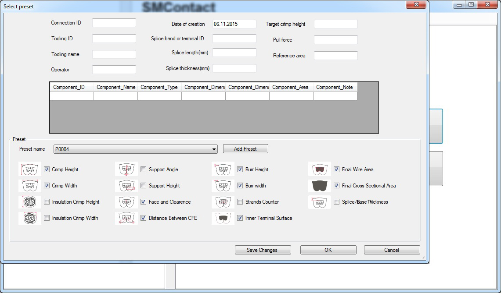Check the Support Height option
501x293 pixels.
click(144, 186)
